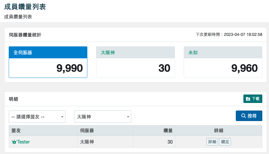Viewport: 269px width, 154px height.
Task: Click the 9,990 total value
Action: pyautogui.click(x=70, y=68)
